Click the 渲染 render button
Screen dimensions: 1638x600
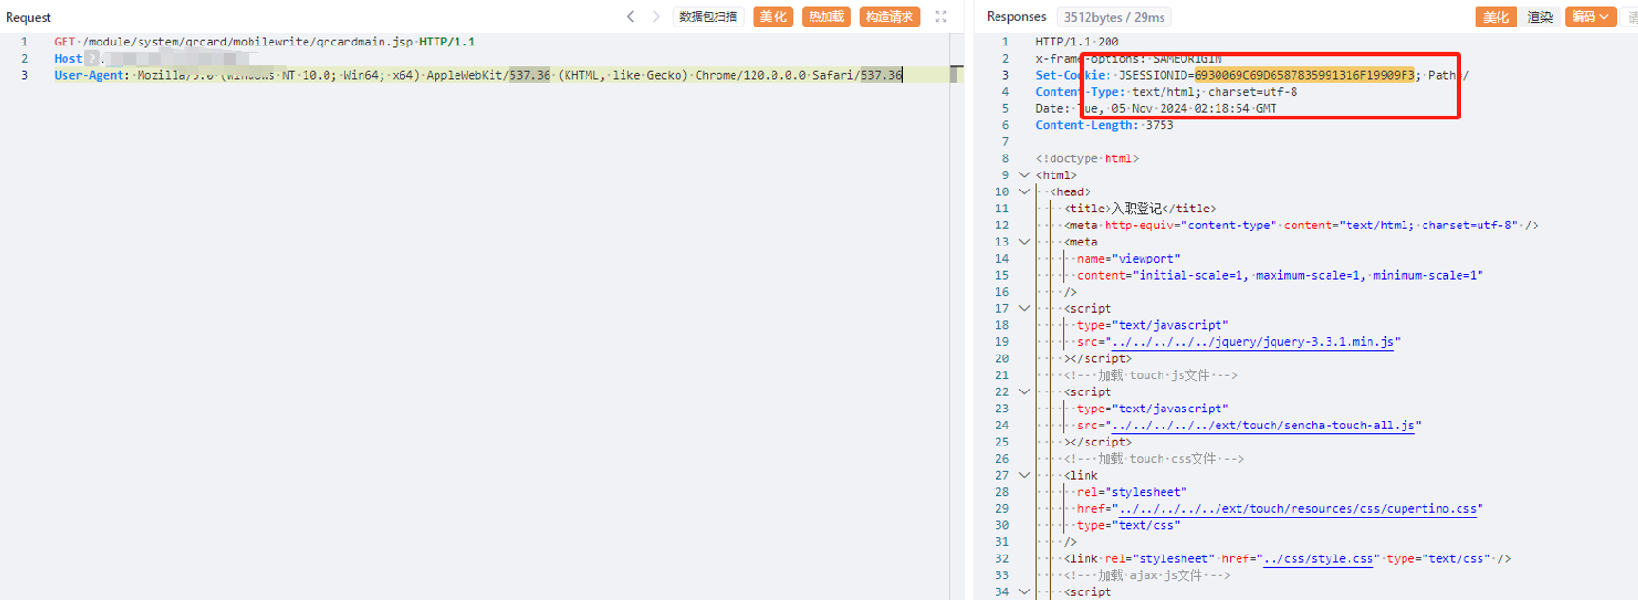point(1539,17)
